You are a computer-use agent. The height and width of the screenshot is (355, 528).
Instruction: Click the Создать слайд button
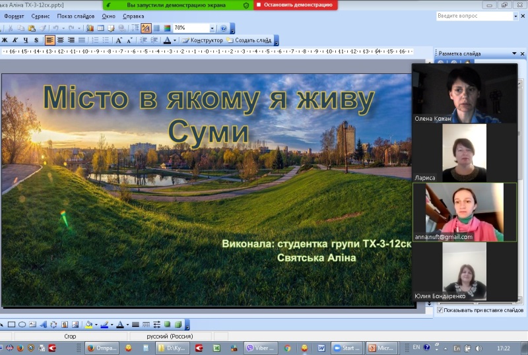click(x=249, y=40)
